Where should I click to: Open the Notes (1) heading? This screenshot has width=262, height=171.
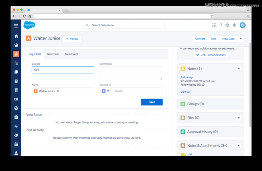[x=194, y=69]
